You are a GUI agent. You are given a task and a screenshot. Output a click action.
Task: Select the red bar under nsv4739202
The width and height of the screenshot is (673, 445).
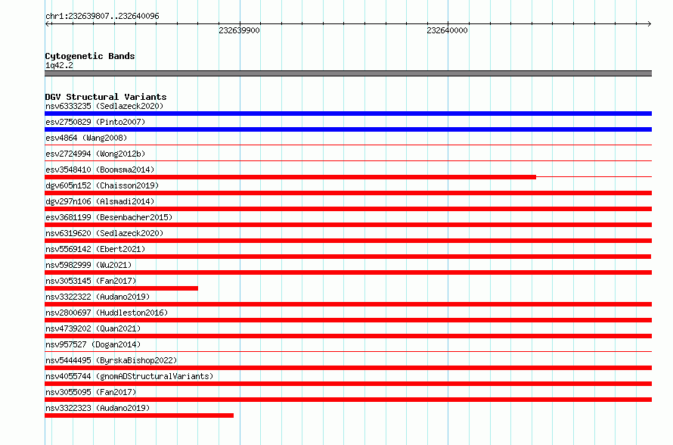click(x=348, y=336)
